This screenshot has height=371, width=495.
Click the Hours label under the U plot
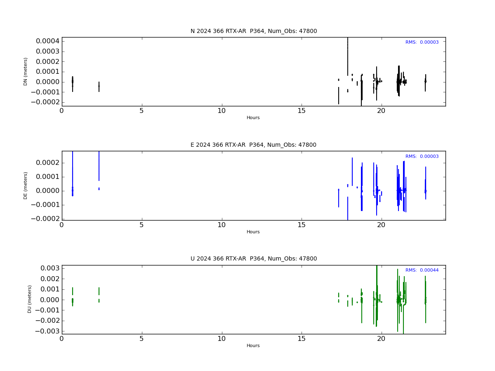(x=253, y=346)
